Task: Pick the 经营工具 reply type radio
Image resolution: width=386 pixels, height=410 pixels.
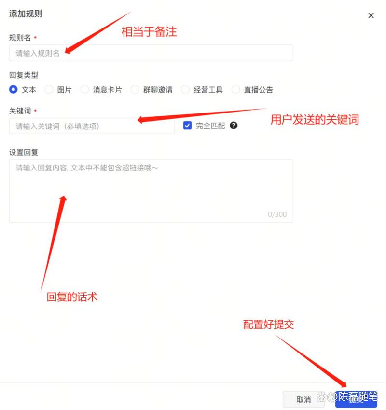Action: [x=185, y=89]
